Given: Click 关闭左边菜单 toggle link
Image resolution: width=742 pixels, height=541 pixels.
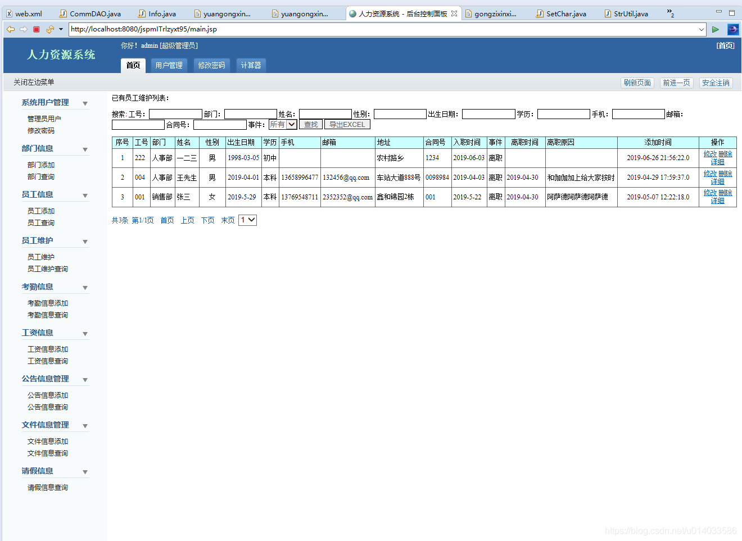Looking at the screenshot, I should coord(34,82).
